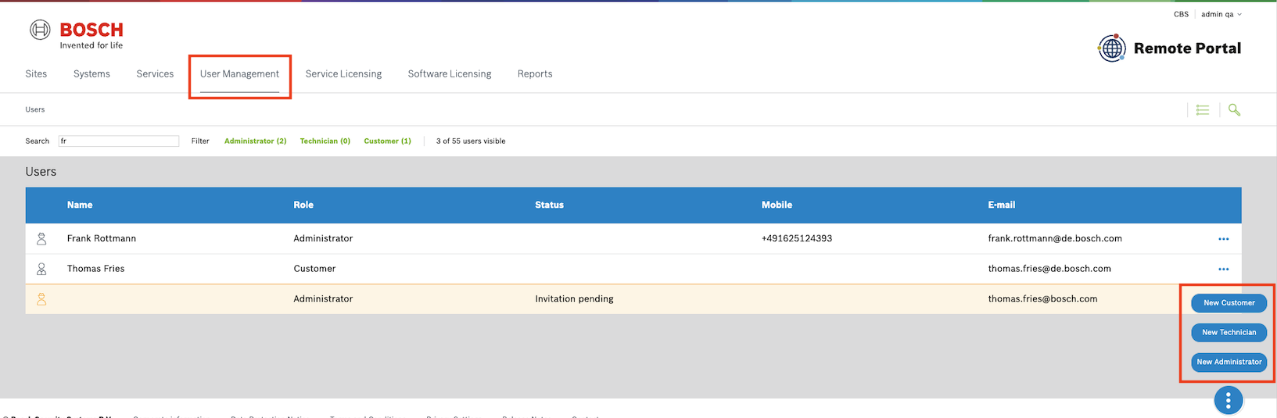Toggle the Customer (1) filter
1277x418 pixels.
pyautogui.click(x=387, y=141)
